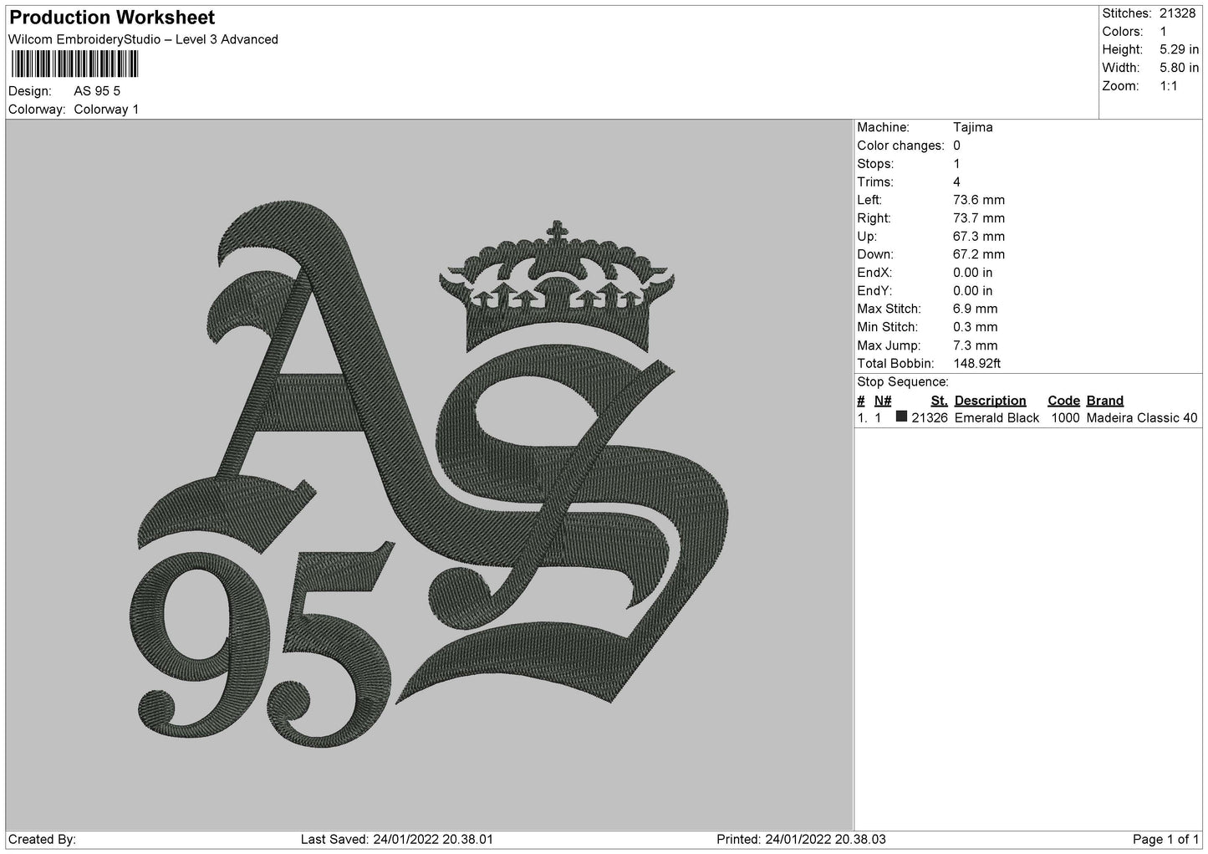Click the Description column header
Screen dimensions: 1208x854
[x=990, y=401]
